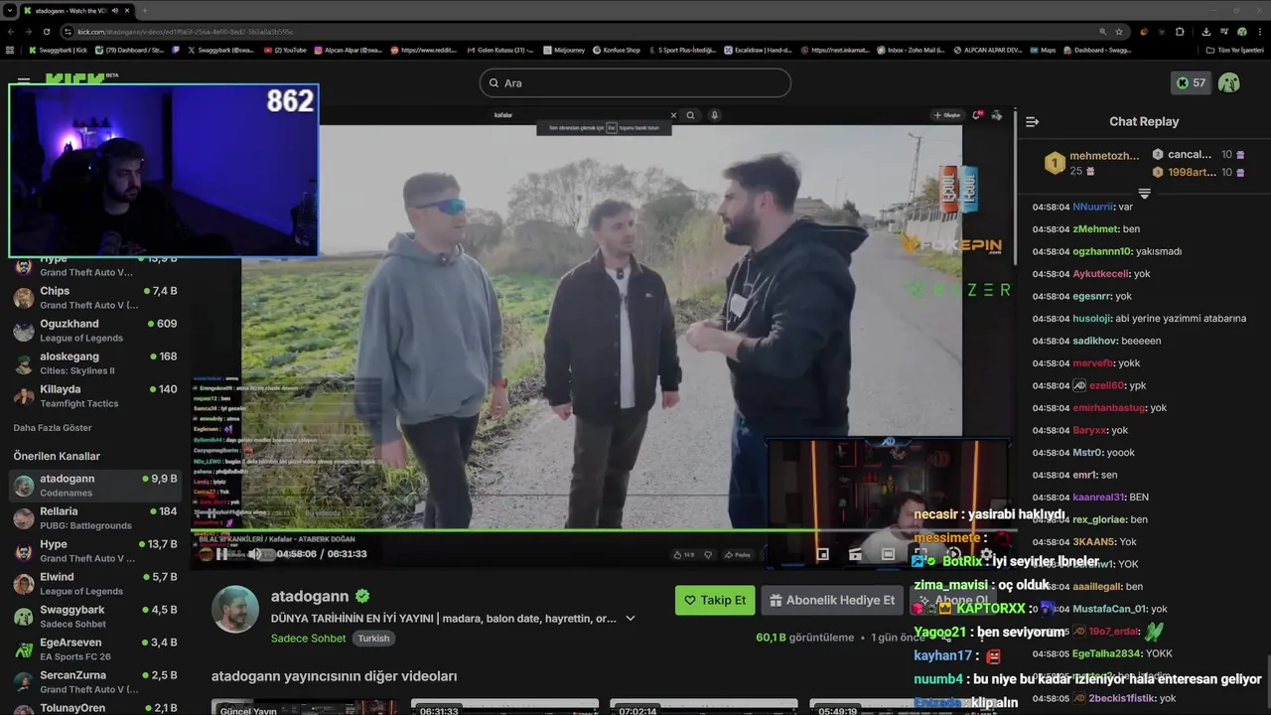Open Rellaria channel in sidebar
The width and height of the screenshot is (1271, 715).
(x=95, y=518)
